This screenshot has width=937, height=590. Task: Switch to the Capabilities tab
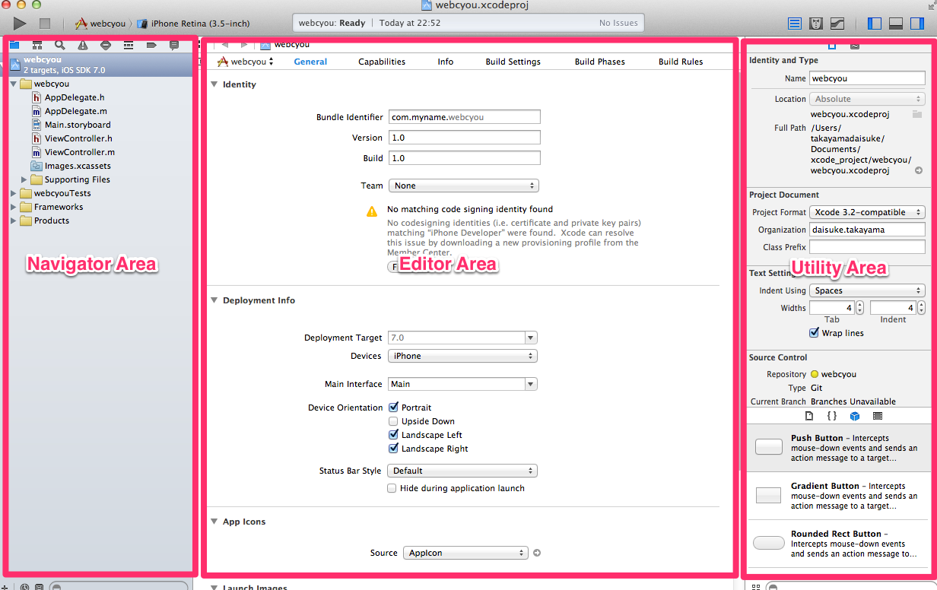pos(382,62)
